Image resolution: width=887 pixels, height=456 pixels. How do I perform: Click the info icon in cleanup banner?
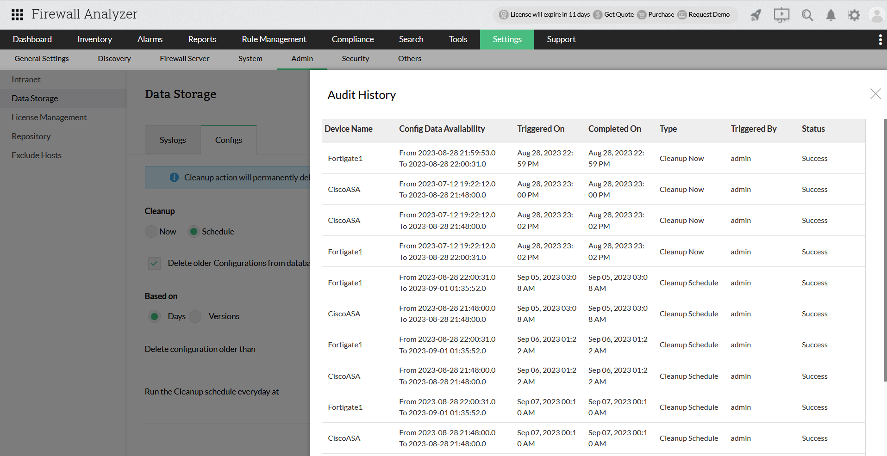click(174, 177)
